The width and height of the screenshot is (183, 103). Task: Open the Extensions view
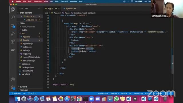pos(13,41)
